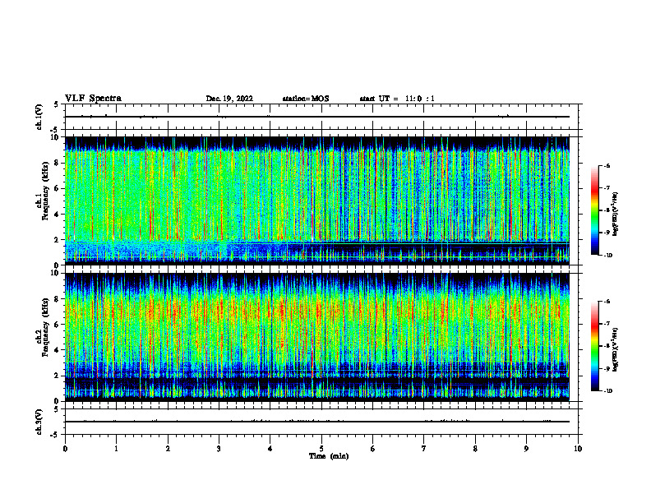
Task: Click the time axis tick label "9"
Action: [526, 449]
